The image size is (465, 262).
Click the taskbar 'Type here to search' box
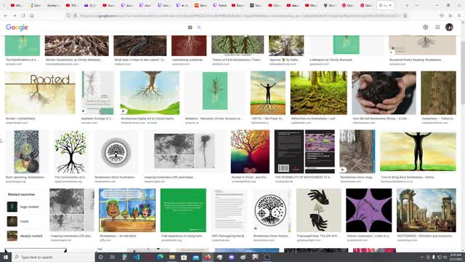coord(53,257)
